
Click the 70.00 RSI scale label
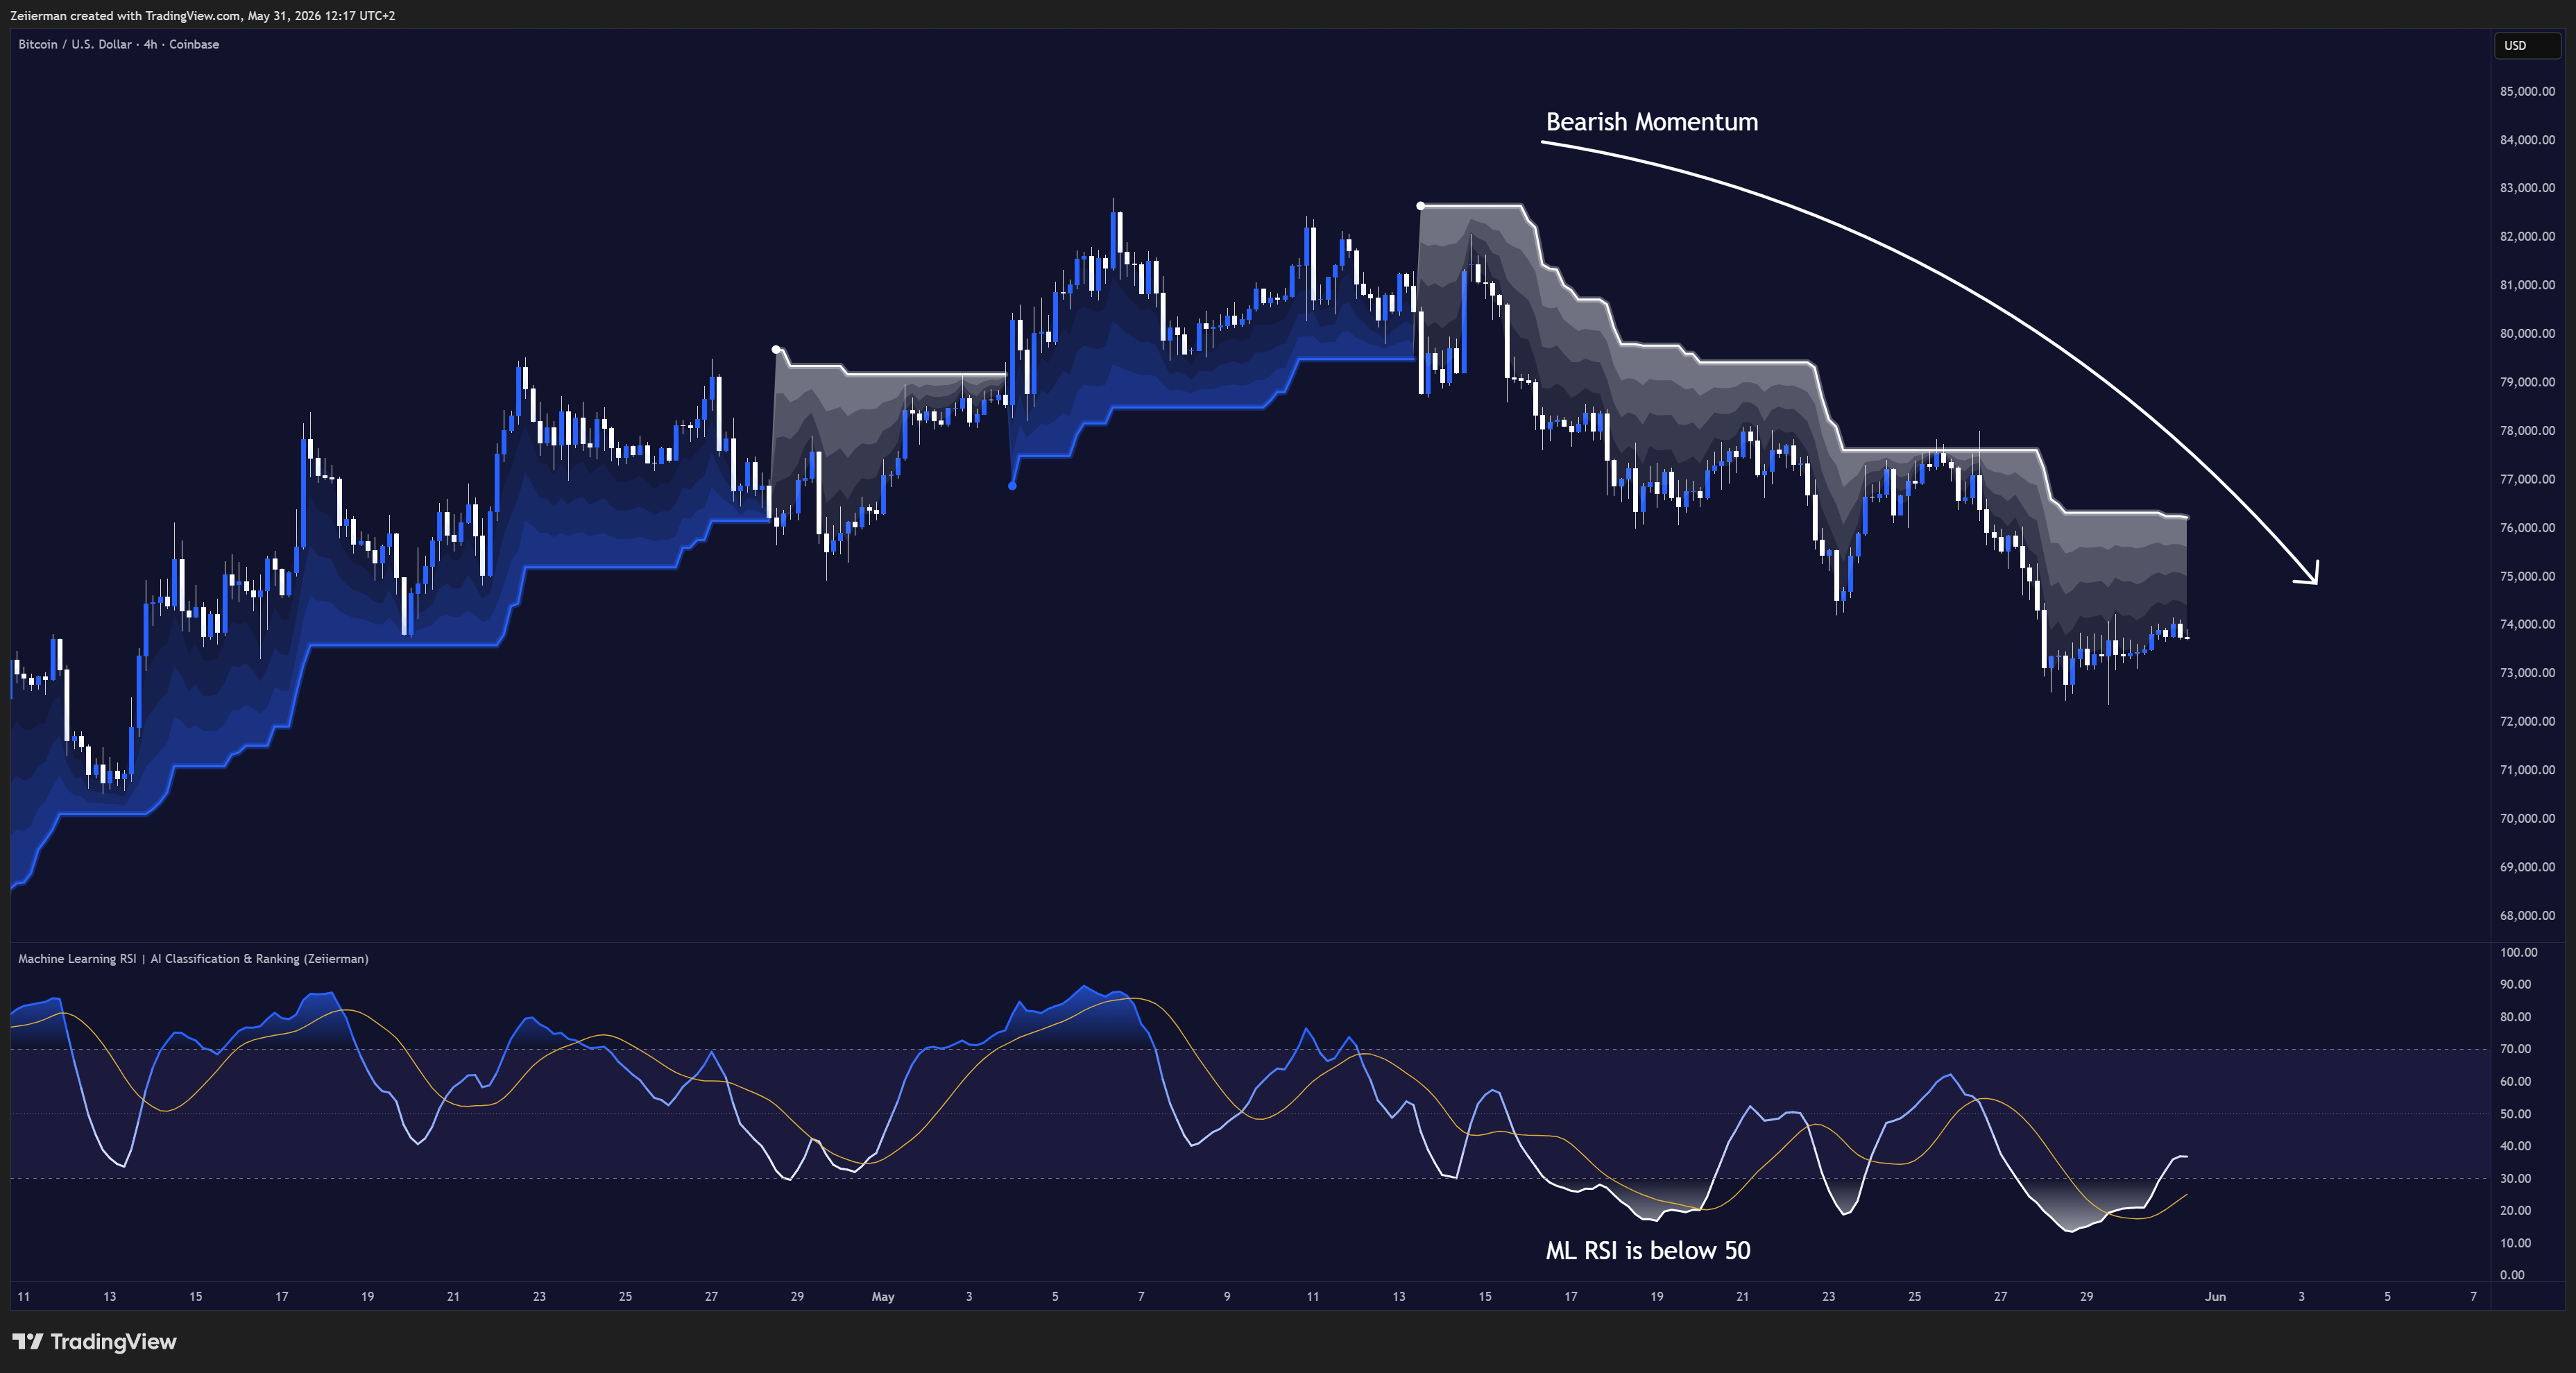(2515, 1049)
